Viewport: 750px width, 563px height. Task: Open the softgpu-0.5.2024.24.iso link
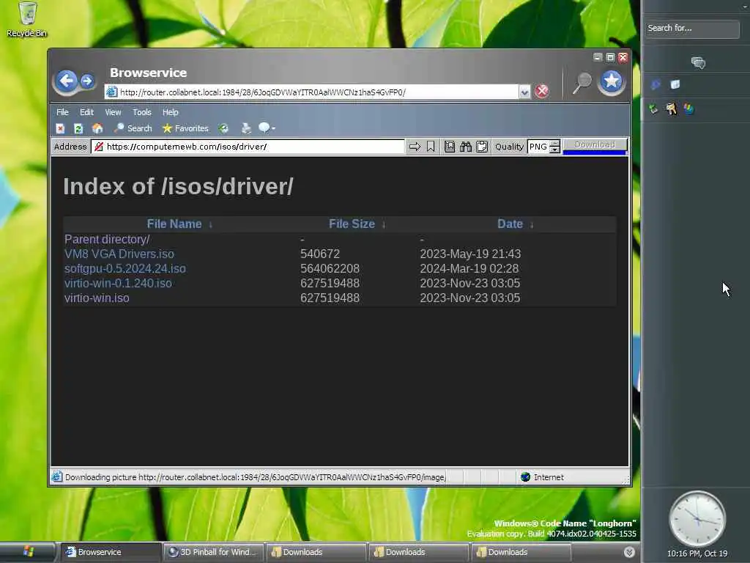click(125, 268)
